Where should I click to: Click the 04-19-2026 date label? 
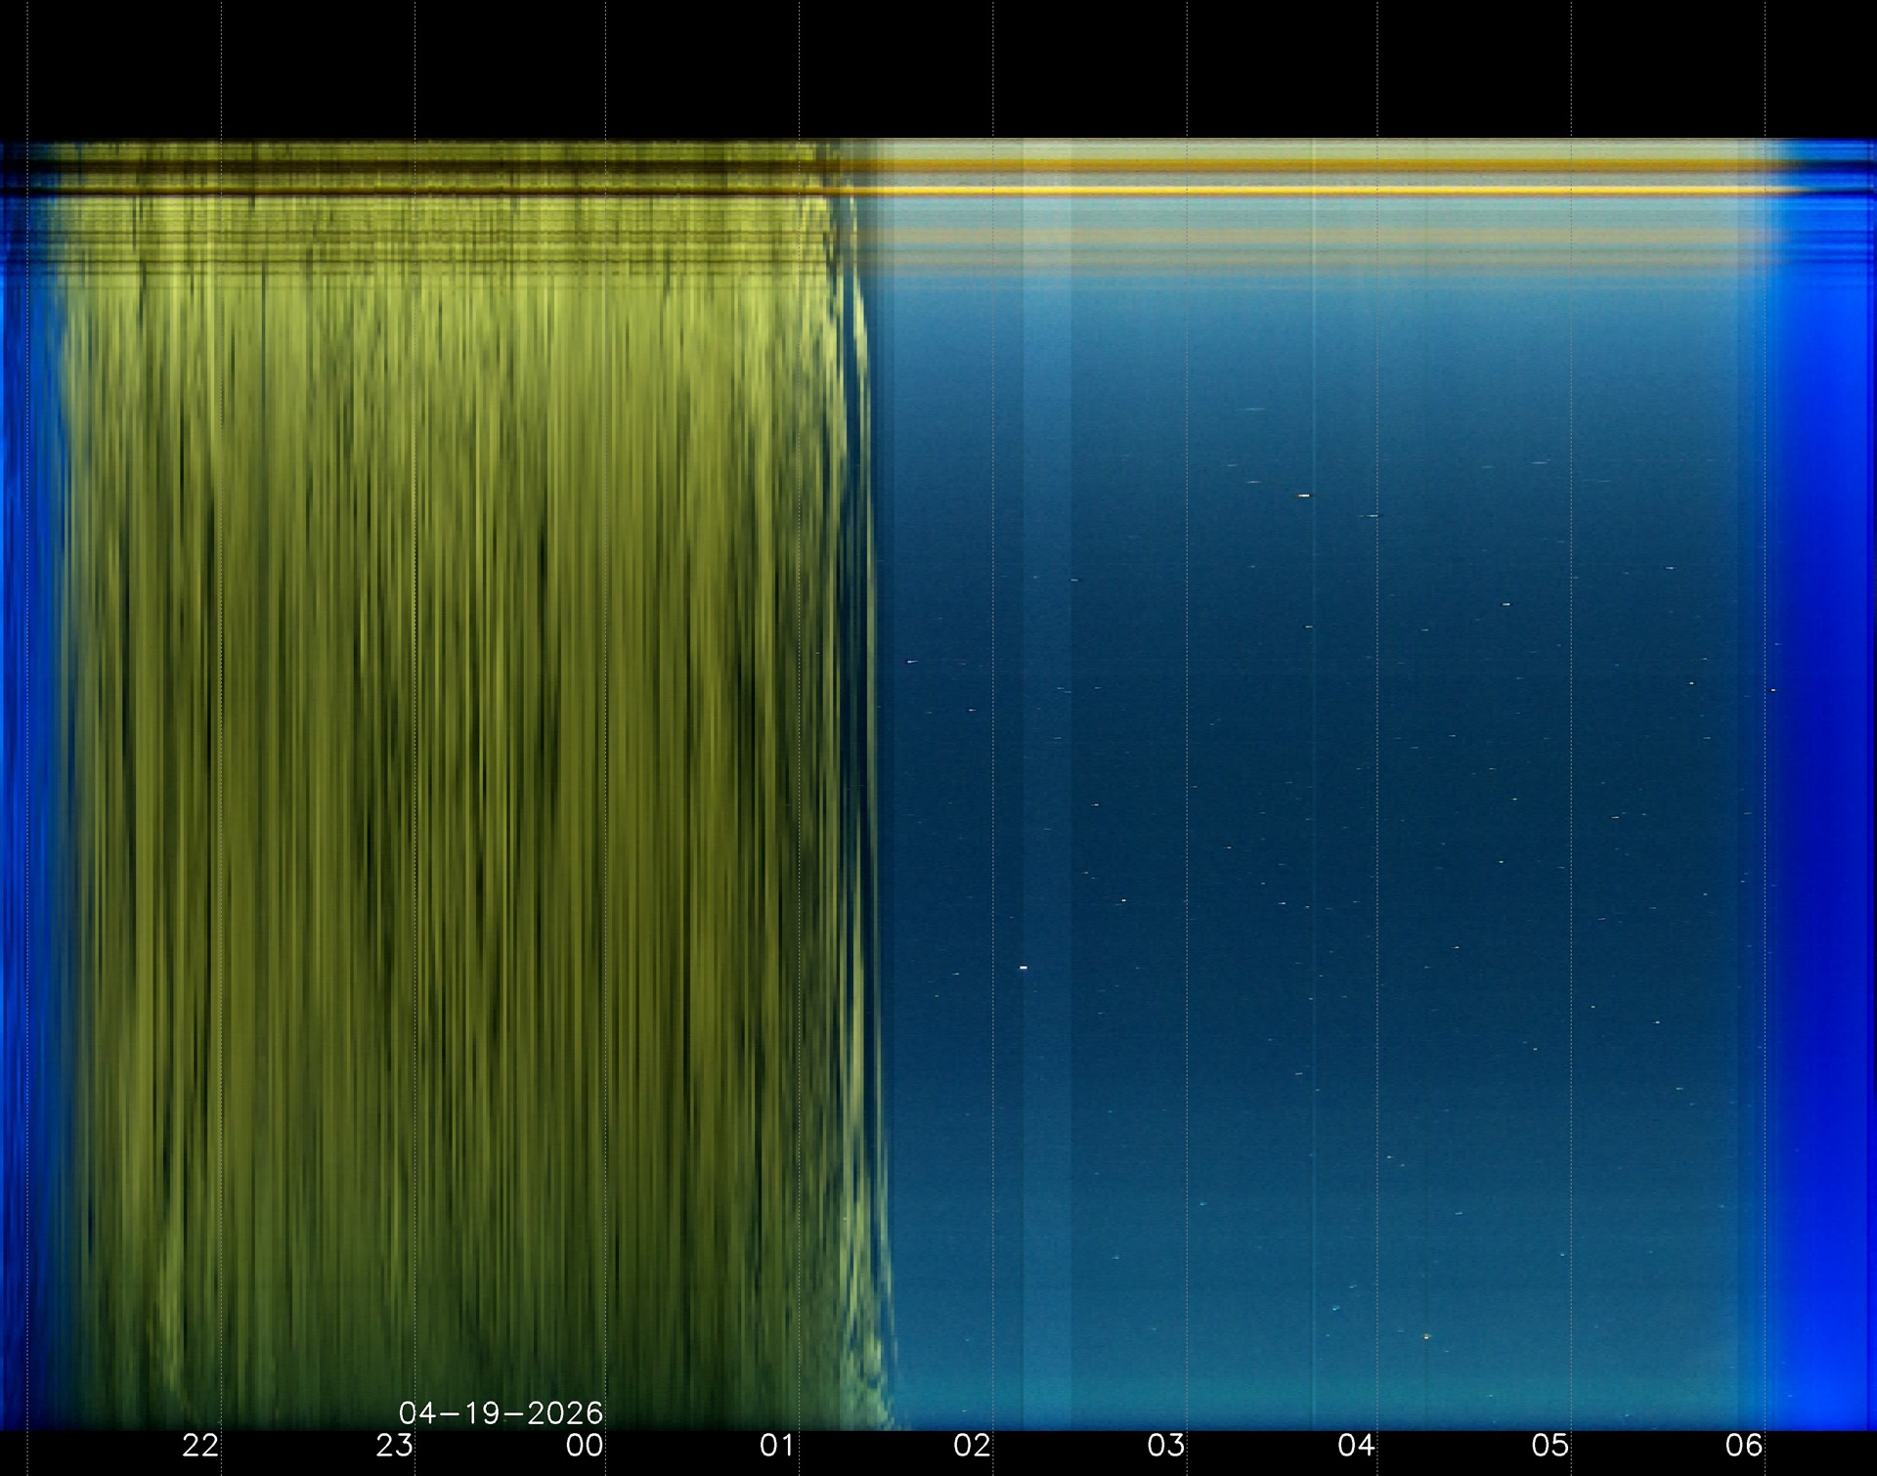501,1412
